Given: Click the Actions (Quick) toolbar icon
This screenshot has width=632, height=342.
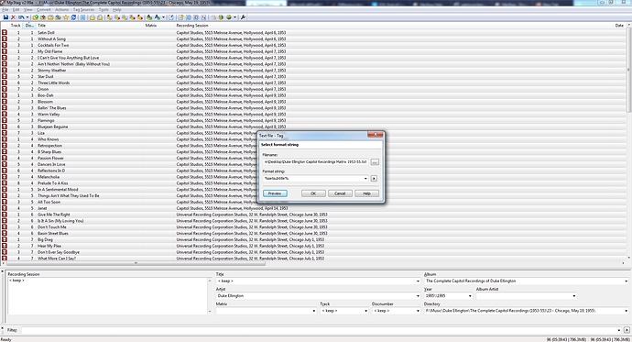Looking at the screenshot, I should 158,17.
